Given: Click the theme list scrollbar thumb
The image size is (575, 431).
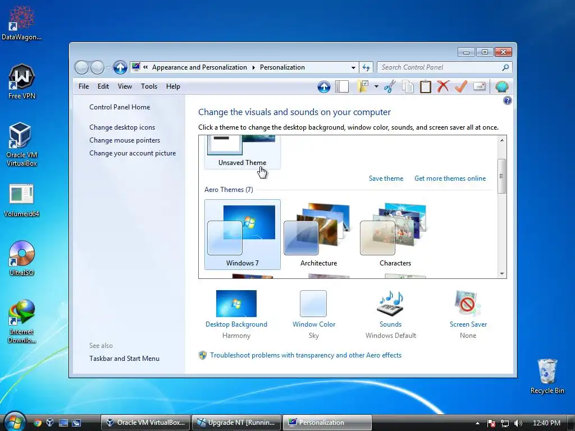Looking at the screenshot, I should pos(501,176).
